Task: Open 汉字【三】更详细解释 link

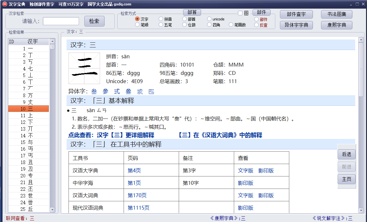Action: (111, 135)
